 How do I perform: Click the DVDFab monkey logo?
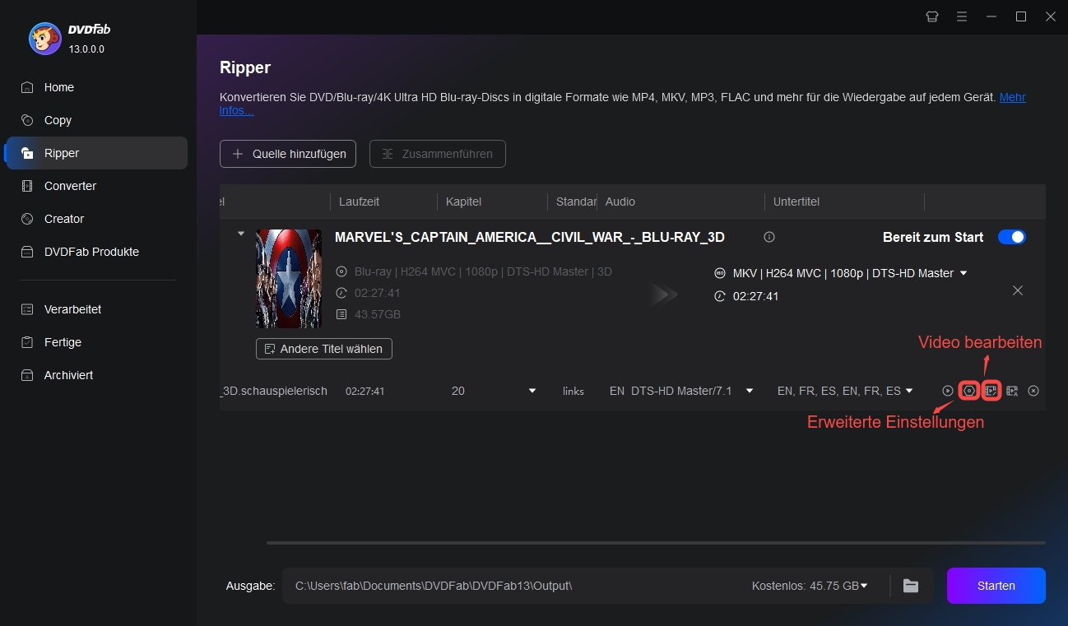(x=44, y=38)
